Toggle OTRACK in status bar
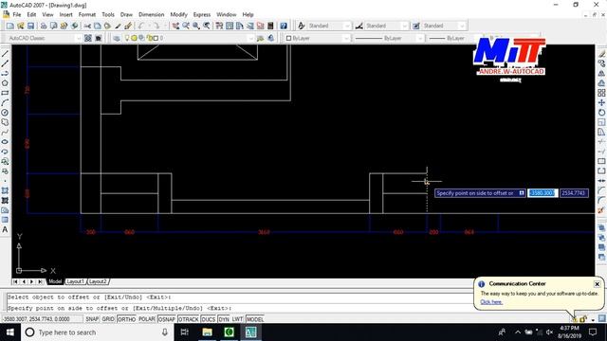 [189, 319]
